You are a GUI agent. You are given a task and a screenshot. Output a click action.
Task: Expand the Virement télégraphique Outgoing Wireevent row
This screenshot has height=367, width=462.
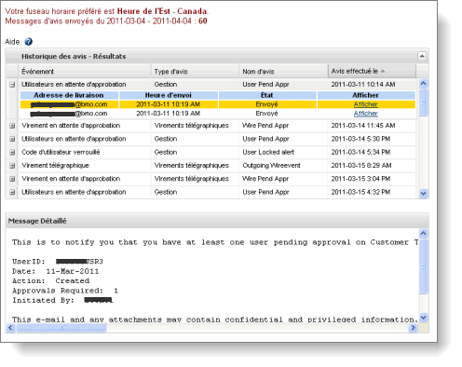[x=12, y=166]
